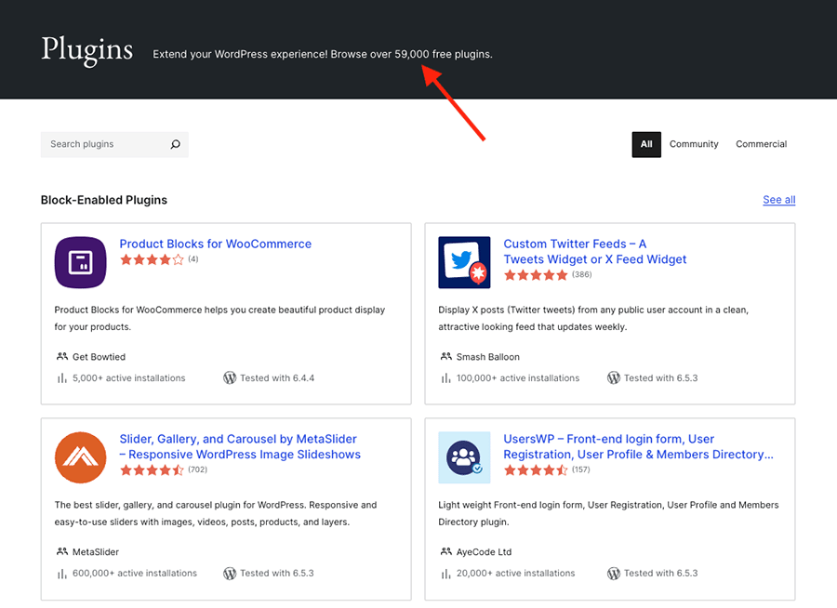Viewport: 837px width, 608px height.
Task: Open the Custom Twitter Feeds plugin icon
Action: 464,262
